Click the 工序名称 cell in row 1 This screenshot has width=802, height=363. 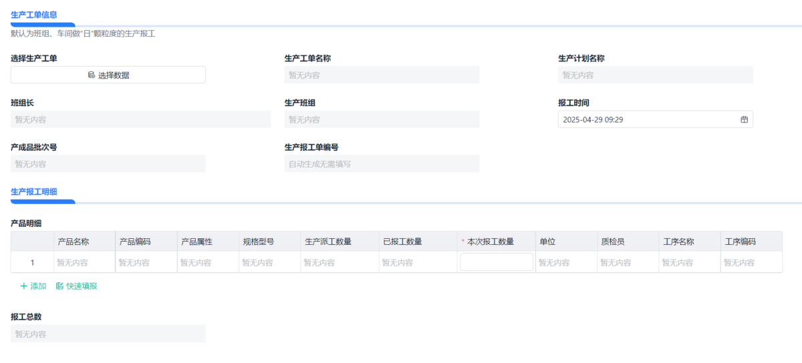pyautogui.click(x=690, y=262)
